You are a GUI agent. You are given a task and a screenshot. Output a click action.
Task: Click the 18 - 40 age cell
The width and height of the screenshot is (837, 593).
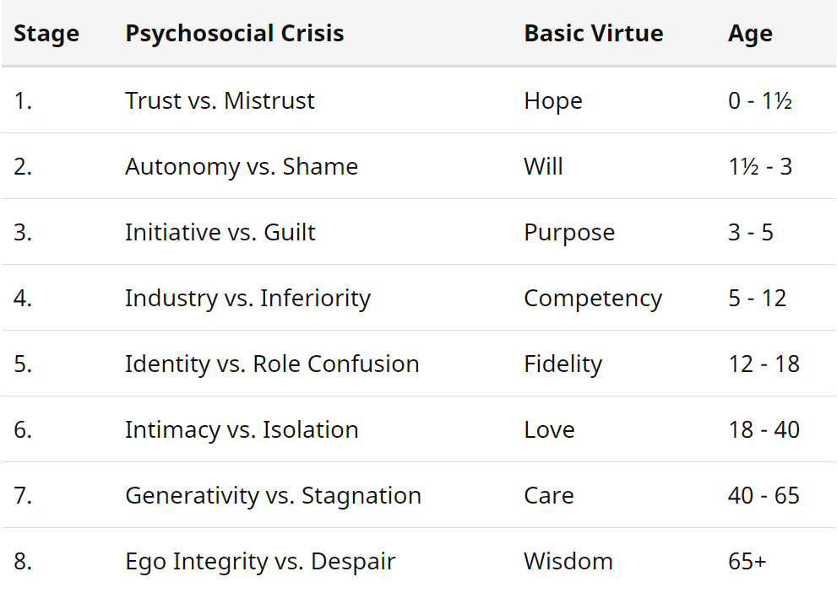(764, 430)
